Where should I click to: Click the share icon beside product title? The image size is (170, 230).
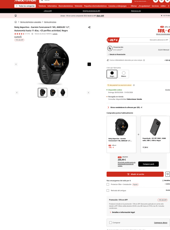coord(89,27)
